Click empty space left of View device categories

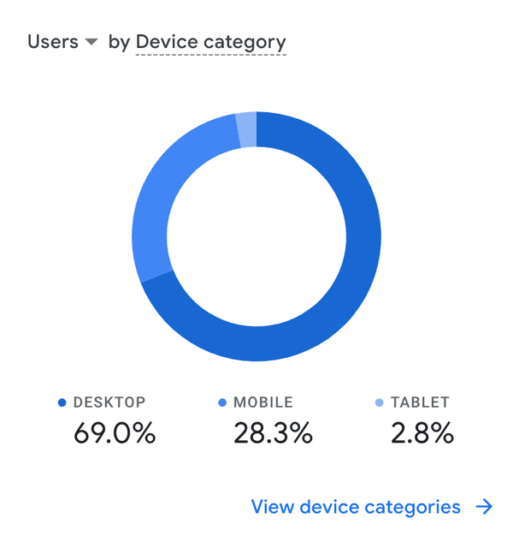pos(128,507)
